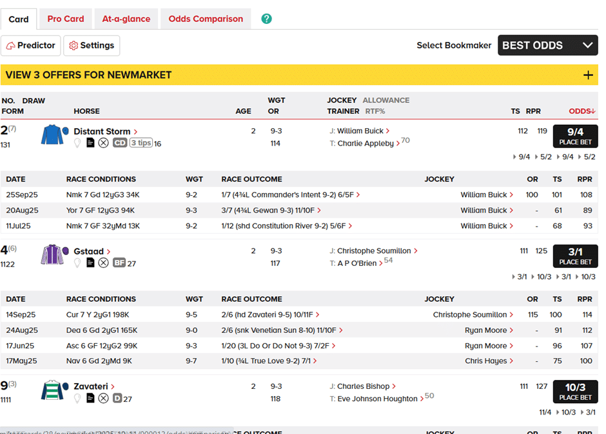Screen dimensions: 606x434
Task: Open Distant Storm's notes document icon
Action: point(90,143)
